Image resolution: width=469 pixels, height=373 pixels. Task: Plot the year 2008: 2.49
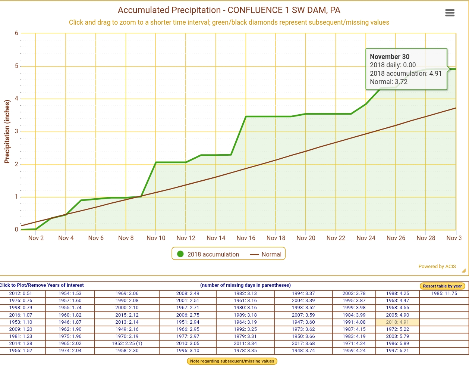188,293
